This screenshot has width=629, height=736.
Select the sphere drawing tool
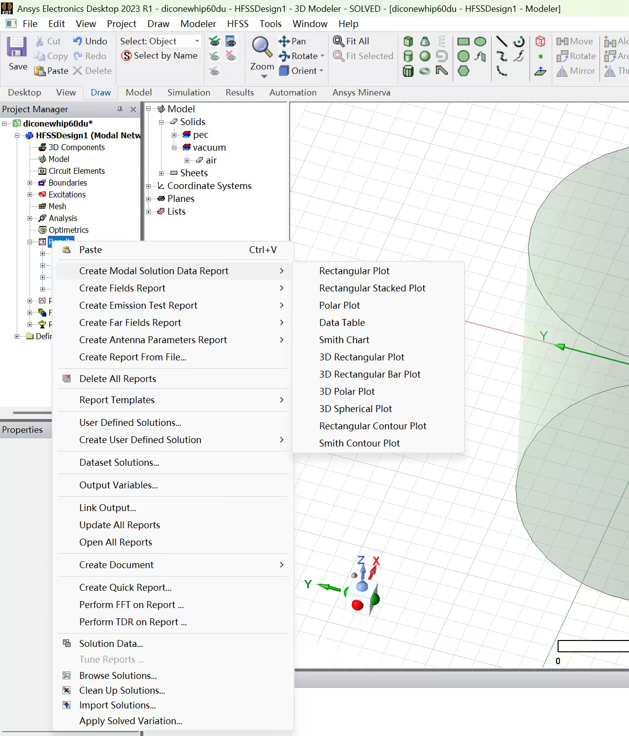coord(425,56)
